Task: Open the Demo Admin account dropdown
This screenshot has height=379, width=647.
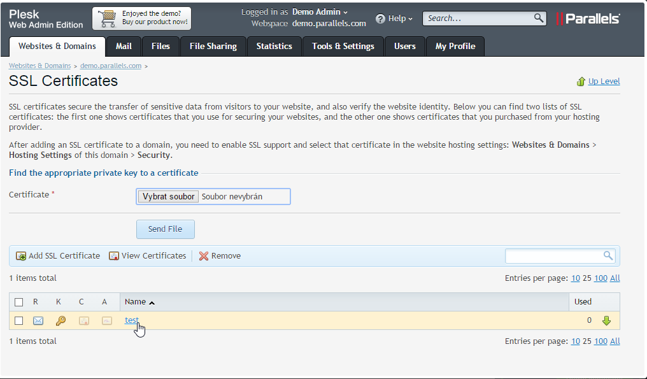Action: coord(320,12)
